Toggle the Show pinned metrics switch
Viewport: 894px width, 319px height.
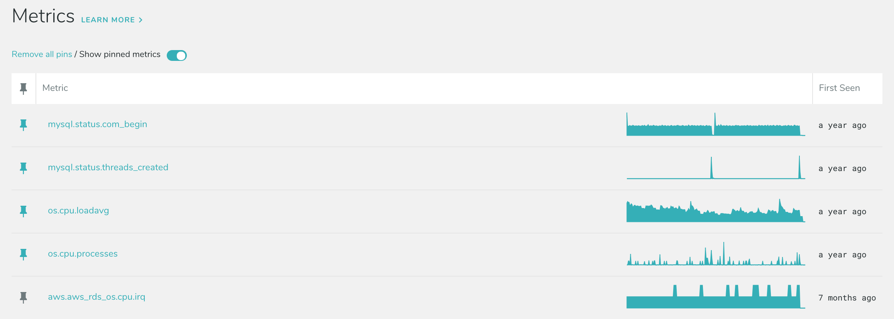pyautogui.click(x=177, y=55)
